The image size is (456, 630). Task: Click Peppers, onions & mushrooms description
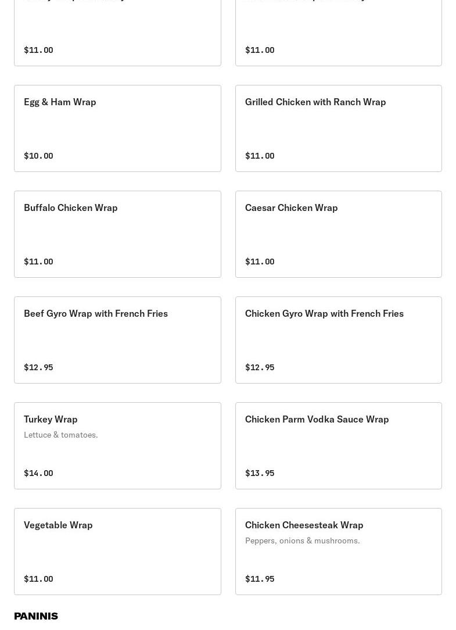click(x=303, y=540)
